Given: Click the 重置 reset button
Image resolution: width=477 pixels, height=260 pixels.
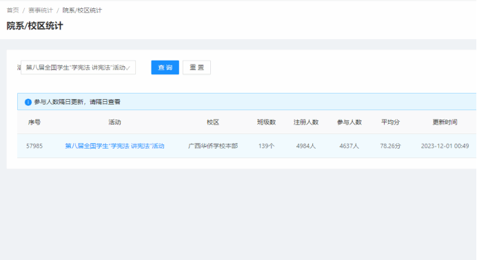Looking at the screenshot, I should click(x=196, y=67).
